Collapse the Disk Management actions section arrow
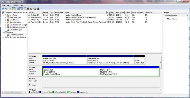190x98 pixels. [187, 16]
